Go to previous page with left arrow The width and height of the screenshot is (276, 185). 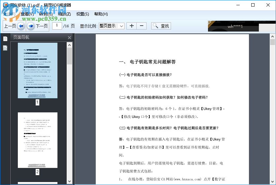21,26
